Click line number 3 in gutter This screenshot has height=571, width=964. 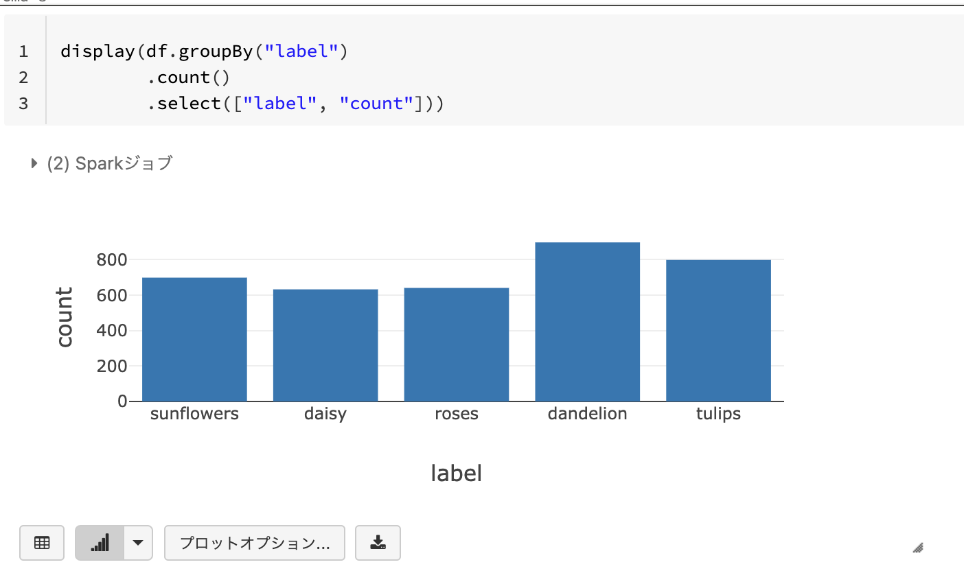pyautogui.click(x=24, y=104)
